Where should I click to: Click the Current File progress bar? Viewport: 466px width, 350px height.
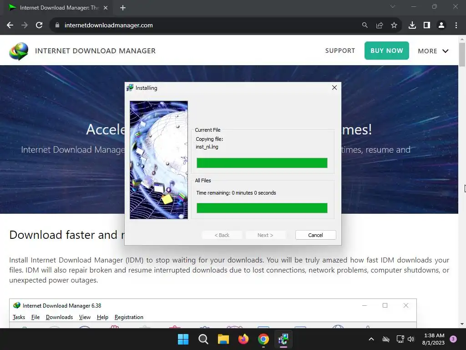[262, 163]
